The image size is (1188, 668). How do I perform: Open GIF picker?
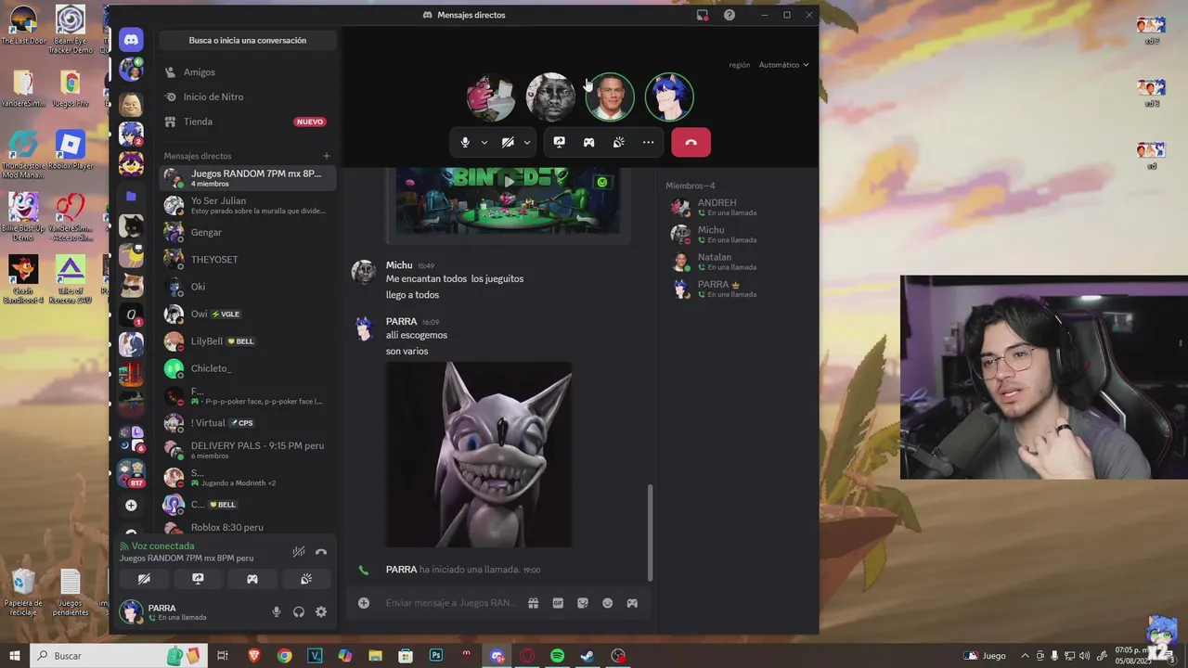[558, 603]
